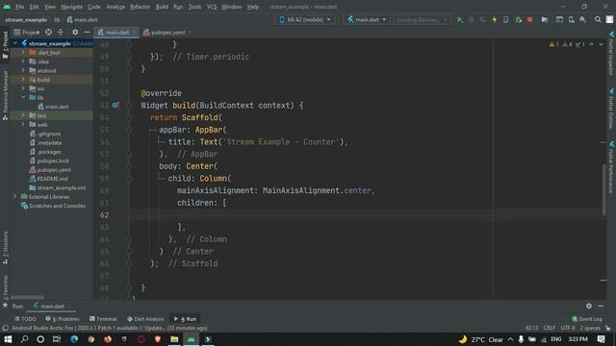Hide the Project panel with minus icon
This screenshot has width=616, height=346.
pyautogui.click(x=87, y=32)
